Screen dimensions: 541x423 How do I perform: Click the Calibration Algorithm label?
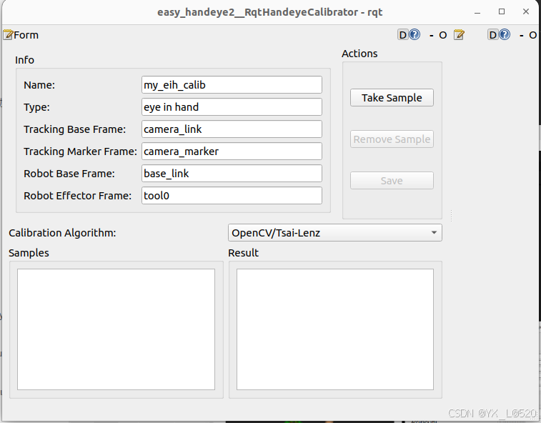[x=62, y=233]
